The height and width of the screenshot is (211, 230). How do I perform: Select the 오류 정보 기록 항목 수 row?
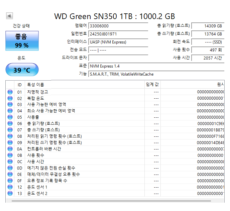tap(115, 181)
